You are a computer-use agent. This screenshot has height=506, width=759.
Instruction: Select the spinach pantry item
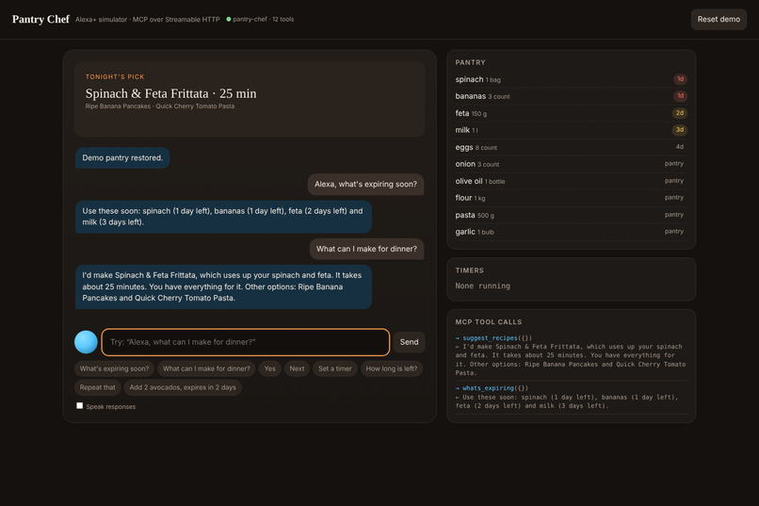tap(572, 79)
